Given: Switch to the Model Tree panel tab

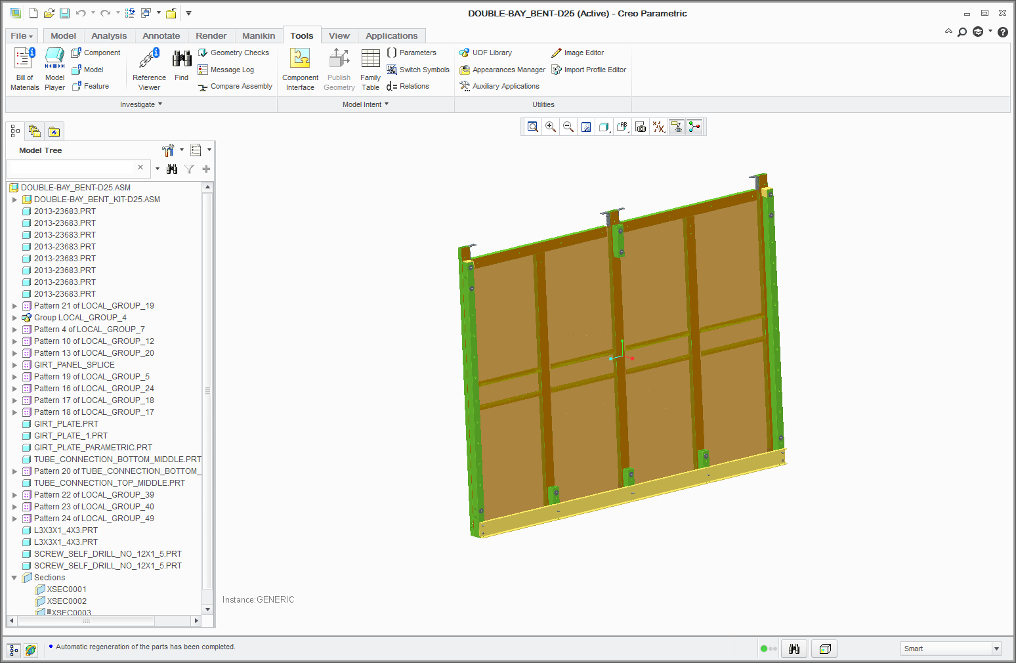Looking at the screenshot, I should coord(15,131).
